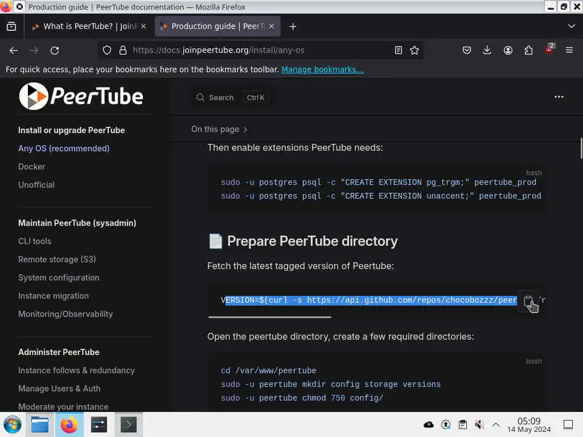Reload the current page
Image resolution: width=583 pixels, height=437 pixels.
(55, 50)
